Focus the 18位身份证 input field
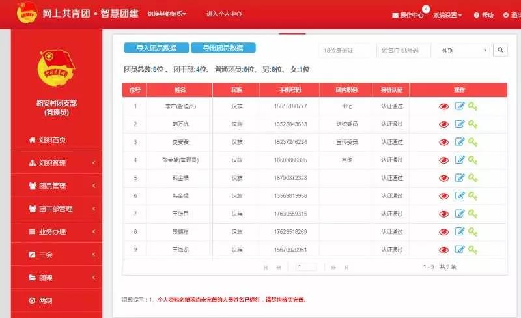The height and width of the screenshot is (318, 521). [346, 51]
